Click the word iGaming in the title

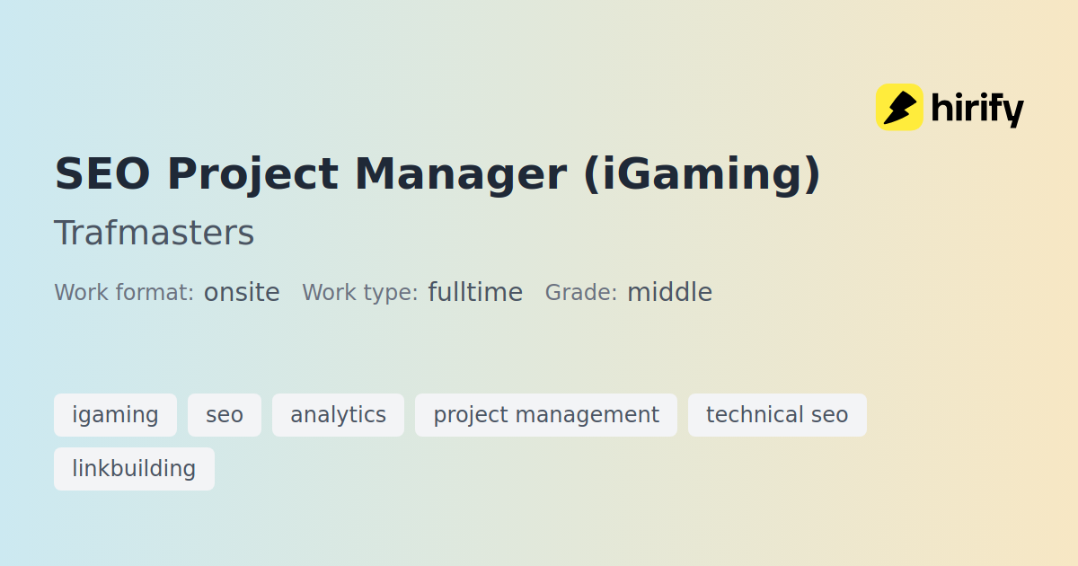(701, 174)
